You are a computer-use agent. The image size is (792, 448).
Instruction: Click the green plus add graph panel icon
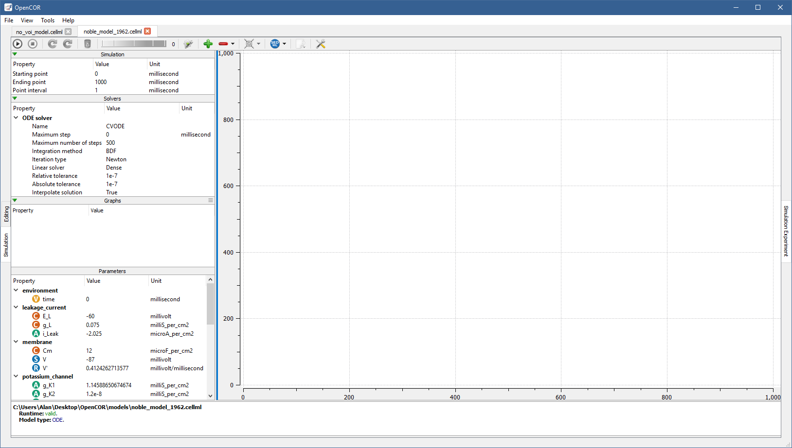pos(208,44)
